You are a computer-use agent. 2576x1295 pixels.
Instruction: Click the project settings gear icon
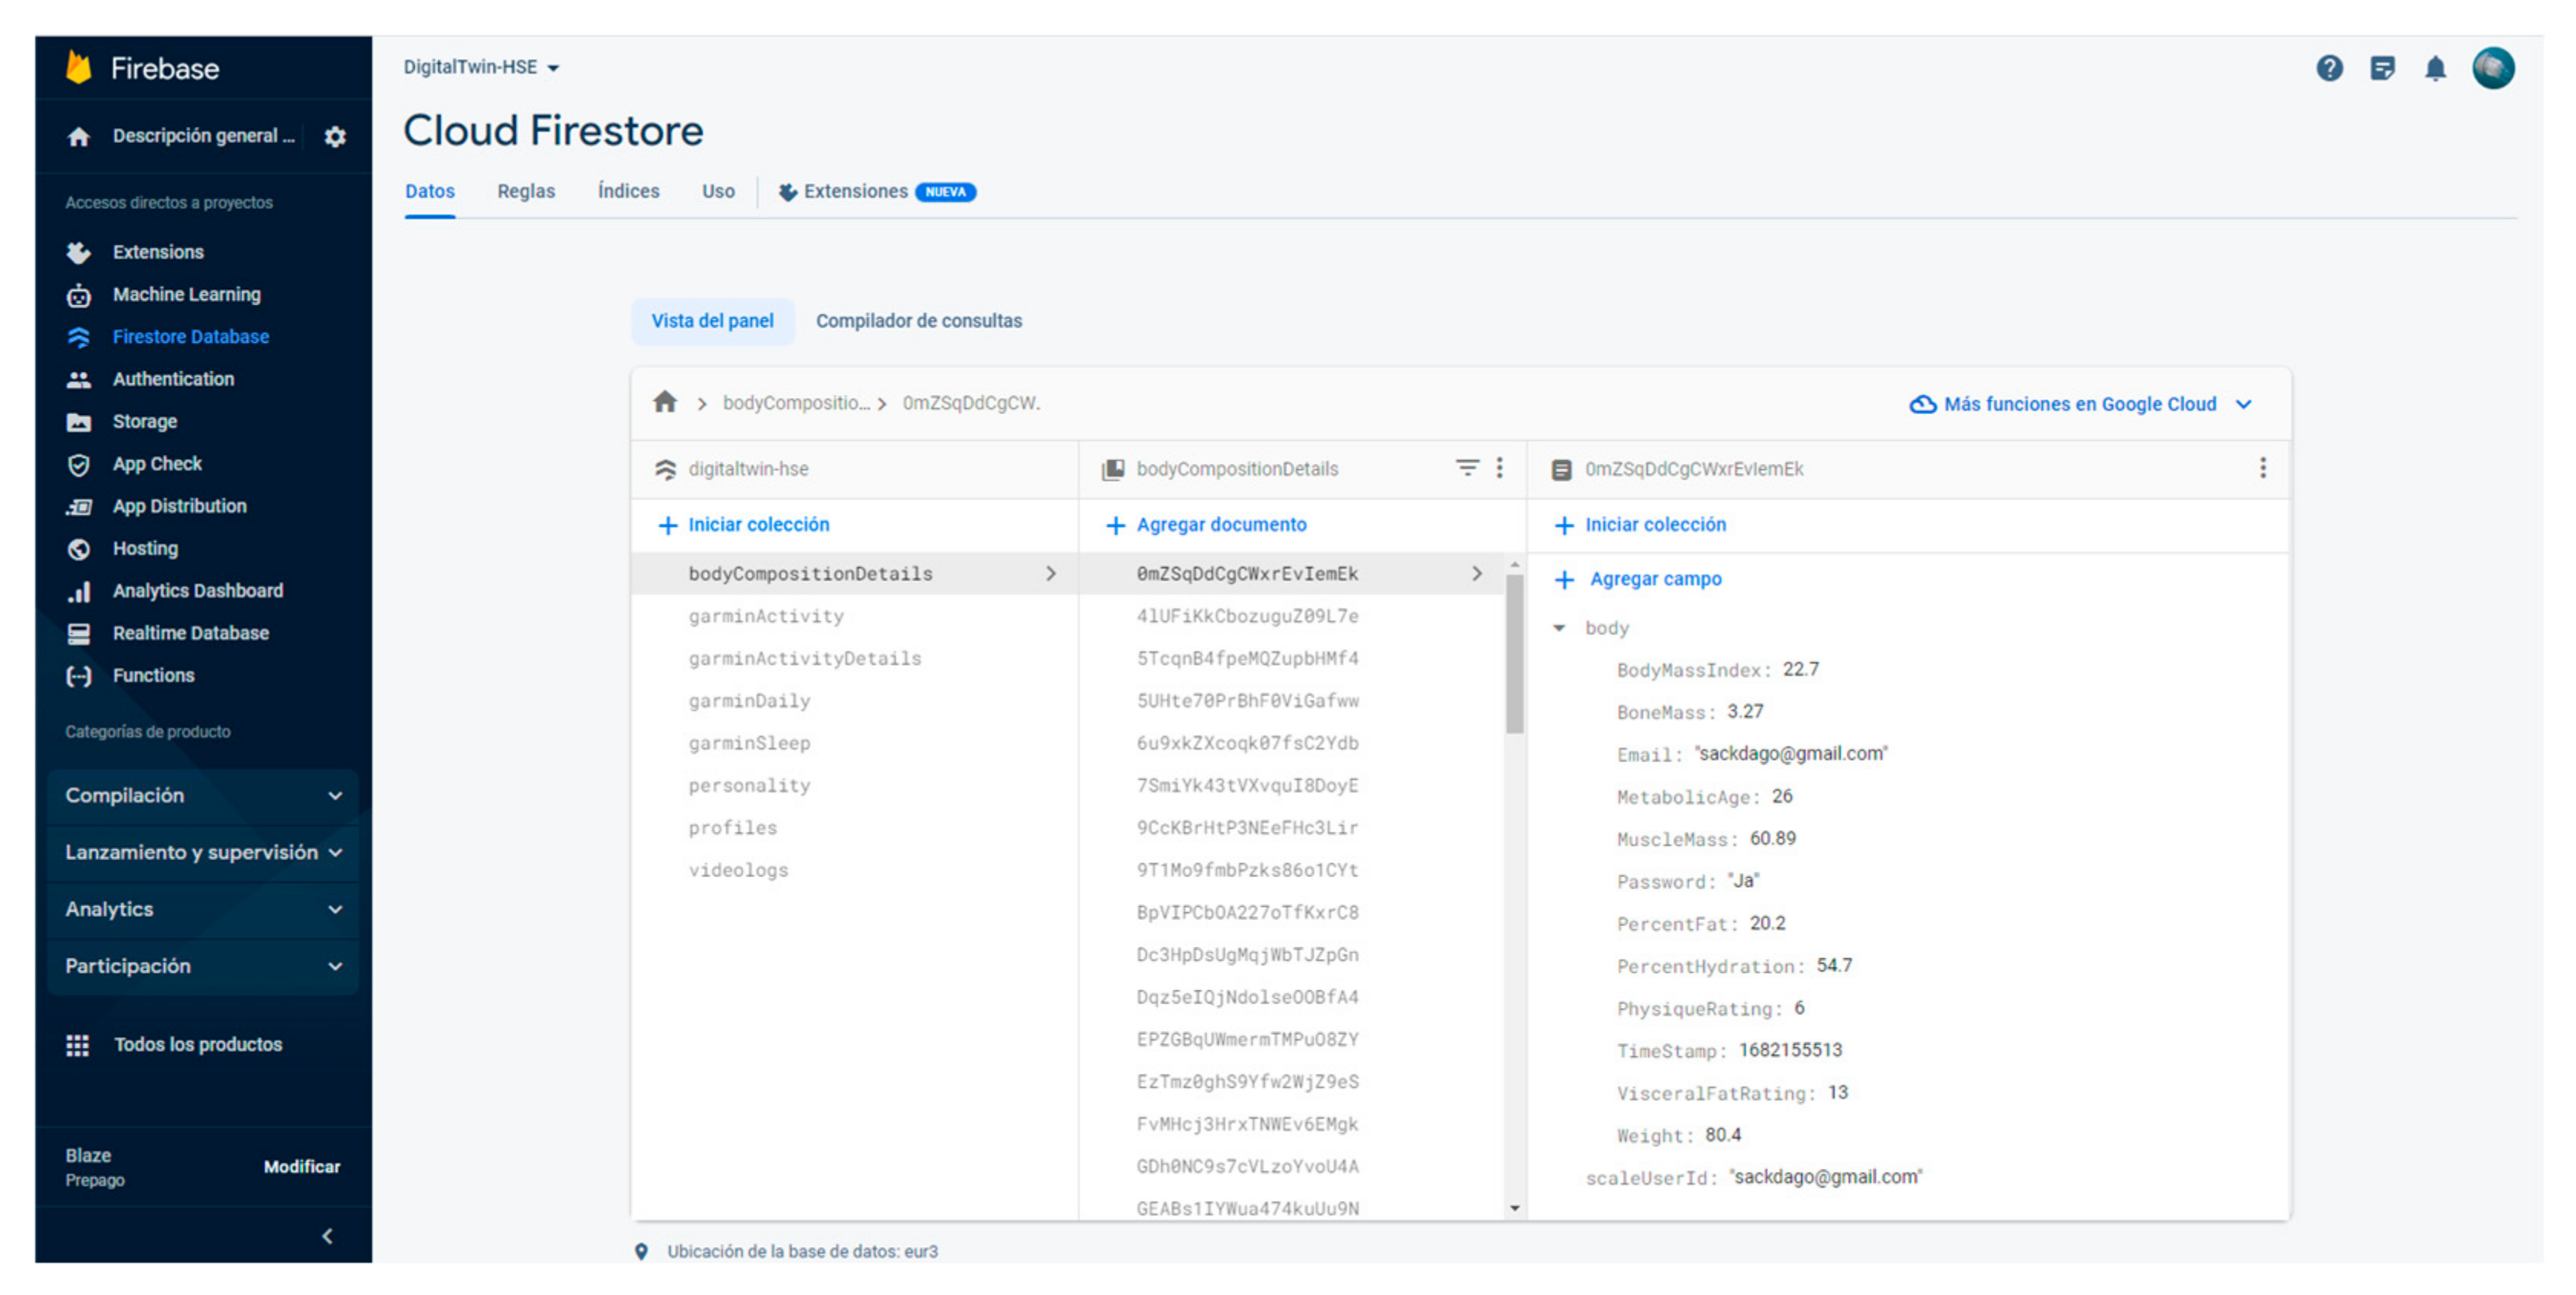(x=335, y=137)
